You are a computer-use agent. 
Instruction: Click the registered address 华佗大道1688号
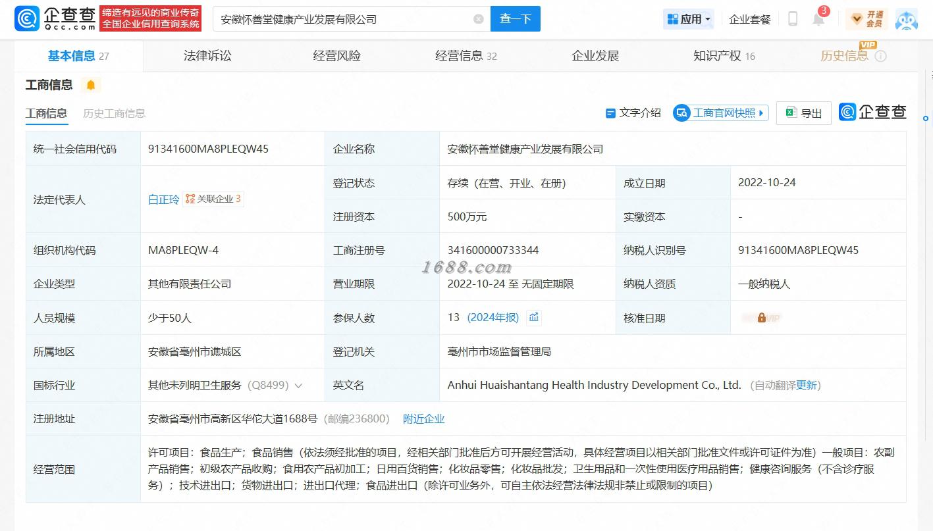(233, 419)
